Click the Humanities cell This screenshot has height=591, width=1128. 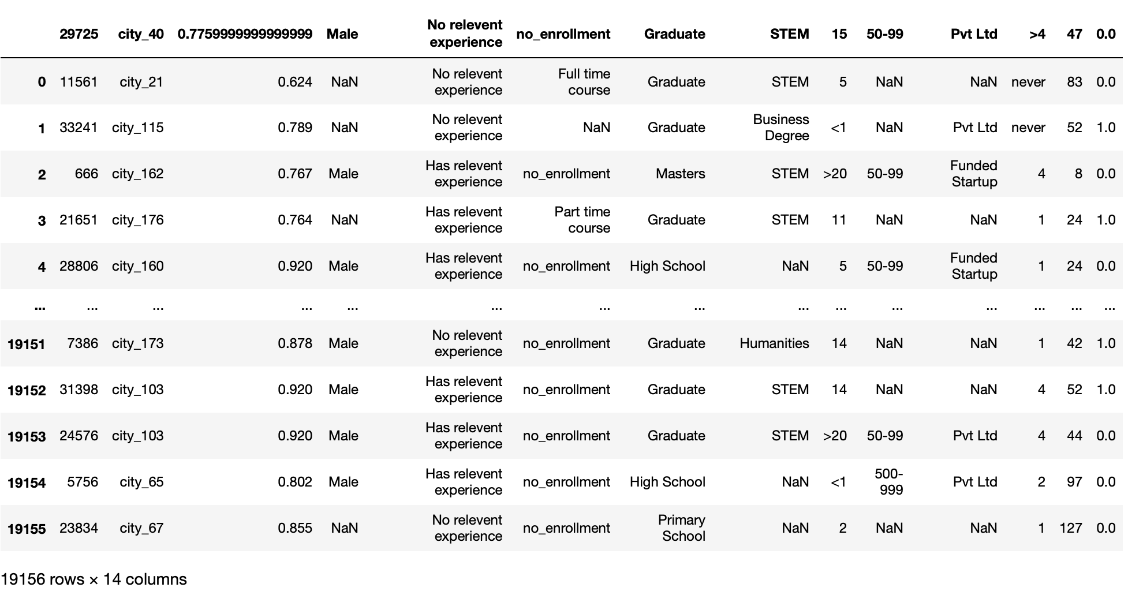tap(774, 343)
